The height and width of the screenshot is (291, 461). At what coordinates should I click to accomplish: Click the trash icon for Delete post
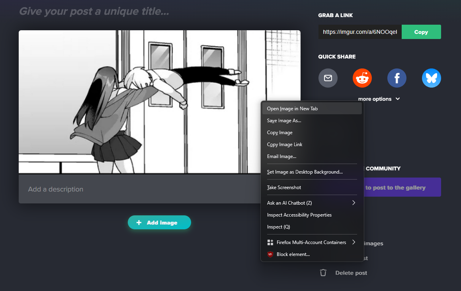(x=323, y=273)
